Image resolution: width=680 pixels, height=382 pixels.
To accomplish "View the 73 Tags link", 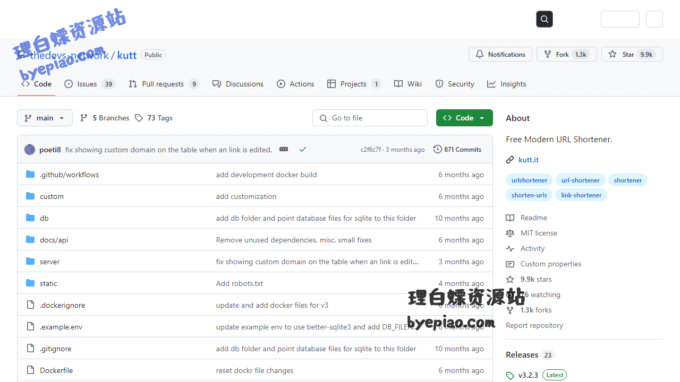I will pyautogui.click(x=154, y=118).
